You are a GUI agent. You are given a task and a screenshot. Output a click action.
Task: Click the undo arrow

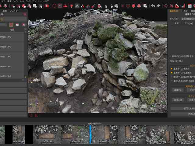tap(153, 6)
